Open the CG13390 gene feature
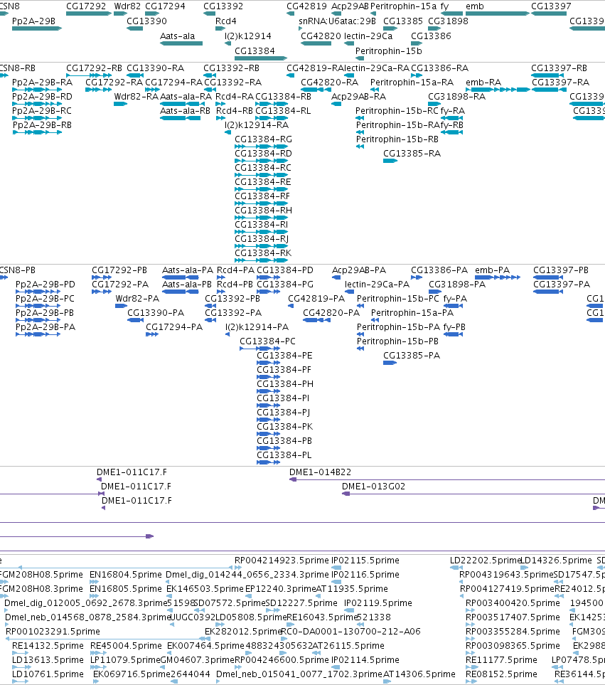The image size is (605, 685). [x=134, y=28]
